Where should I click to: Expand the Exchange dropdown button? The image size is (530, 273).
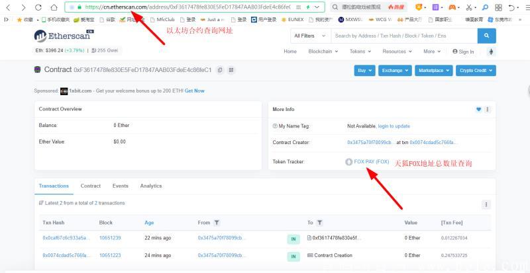[395, 70]
